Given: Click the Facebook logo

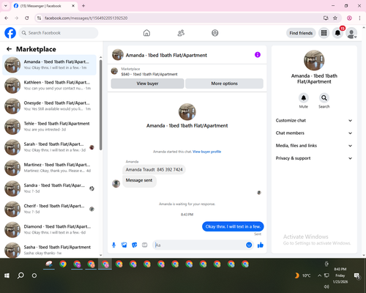Looking at the screenshot, I should point(10,33).
